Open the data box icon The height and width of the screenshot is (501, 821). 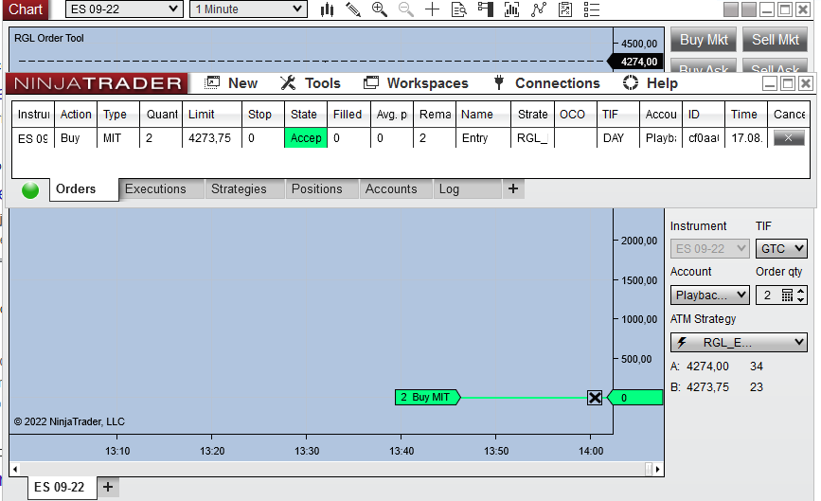pos(459,9)
